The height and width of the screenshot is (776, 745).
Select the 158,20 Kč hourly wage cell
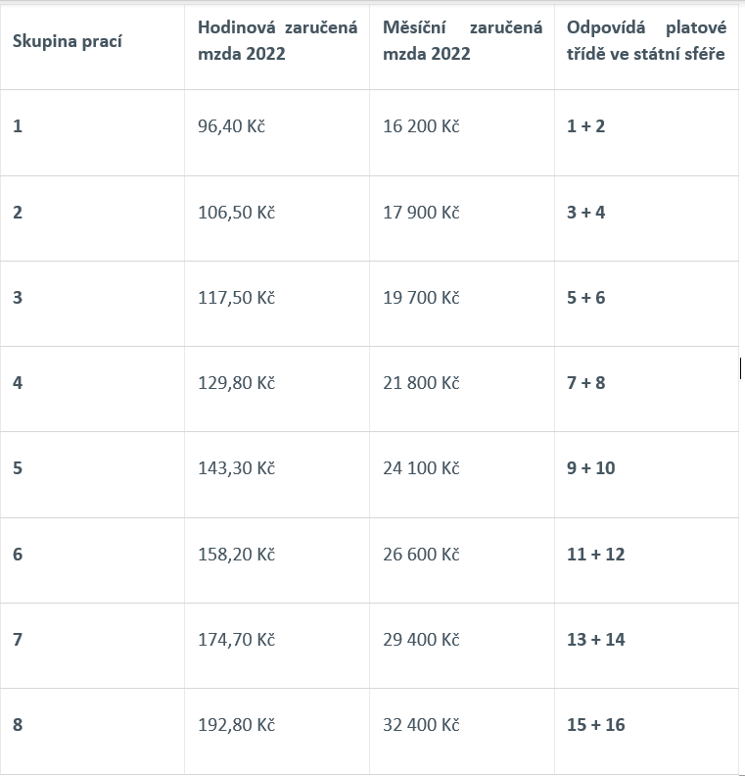(236, 554)
